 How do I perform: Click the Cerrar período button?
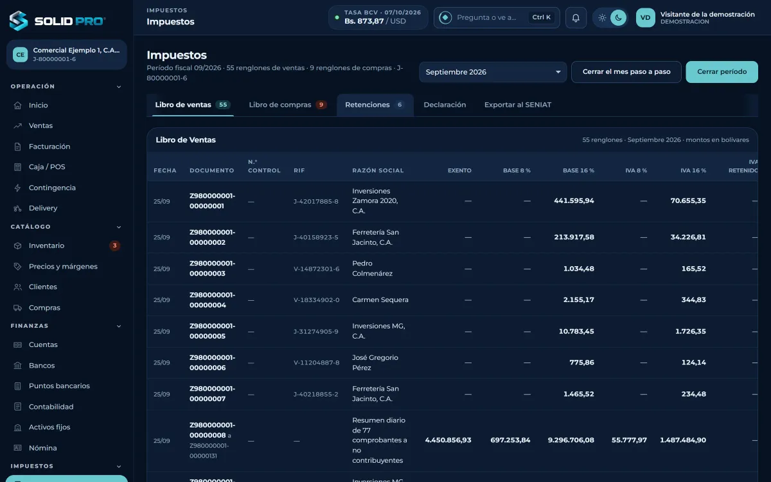(x=722, y=72)
